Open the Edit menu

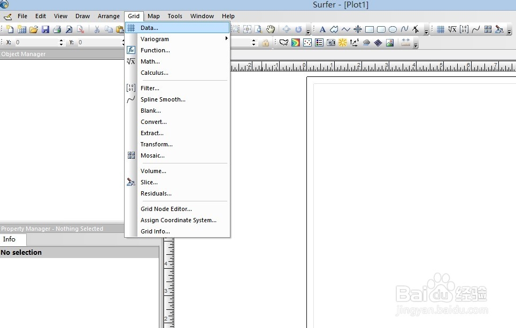[x=41, y=16]
